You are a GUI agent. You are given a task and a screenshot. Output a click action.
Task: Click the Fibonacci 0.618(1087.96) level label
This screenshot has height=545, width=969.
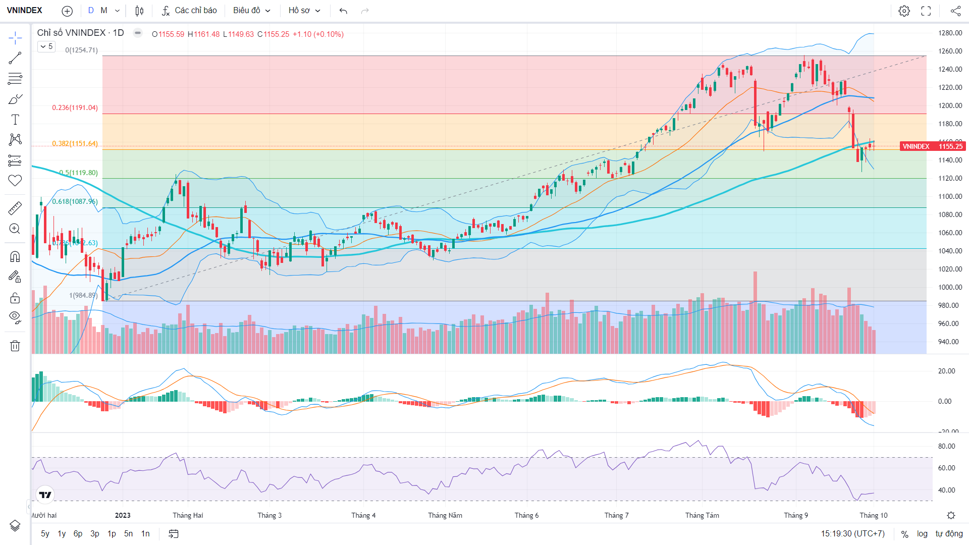75,201
